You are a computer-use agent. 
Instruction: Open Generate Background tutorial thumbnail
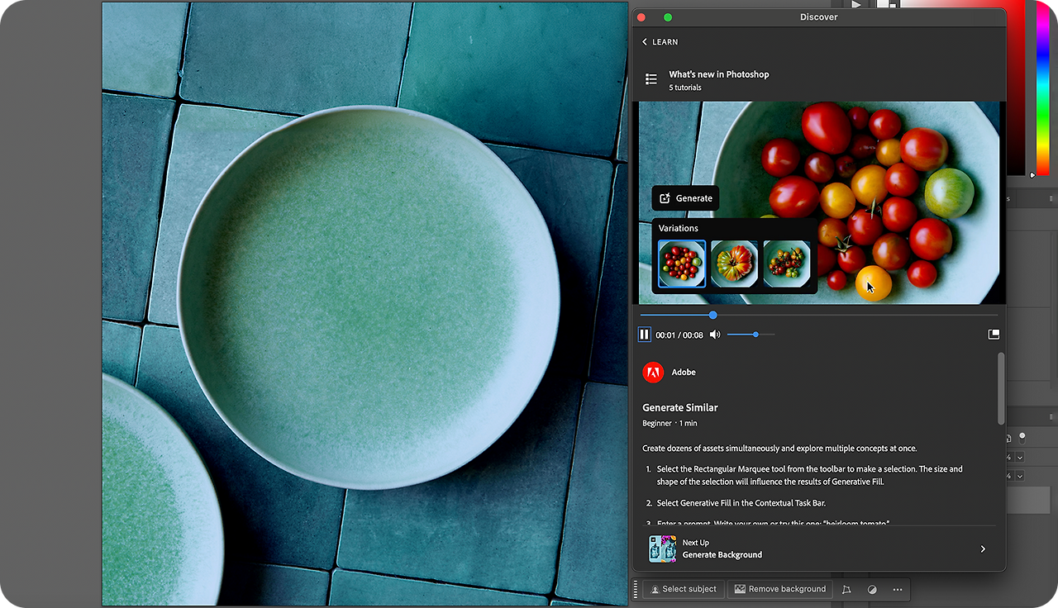tap(663, 549)
